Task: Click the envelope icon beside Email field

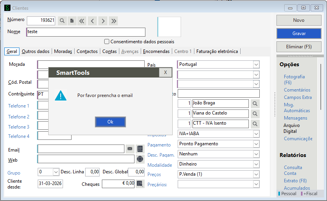Action: [x=130, y=149]
